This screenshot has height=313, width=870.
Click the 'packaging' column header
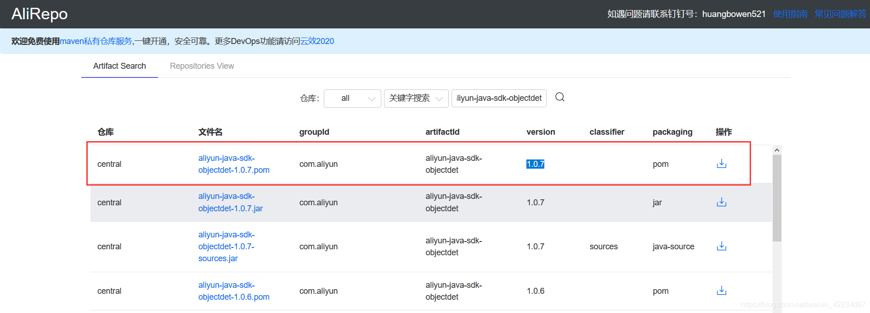[672, 132]
